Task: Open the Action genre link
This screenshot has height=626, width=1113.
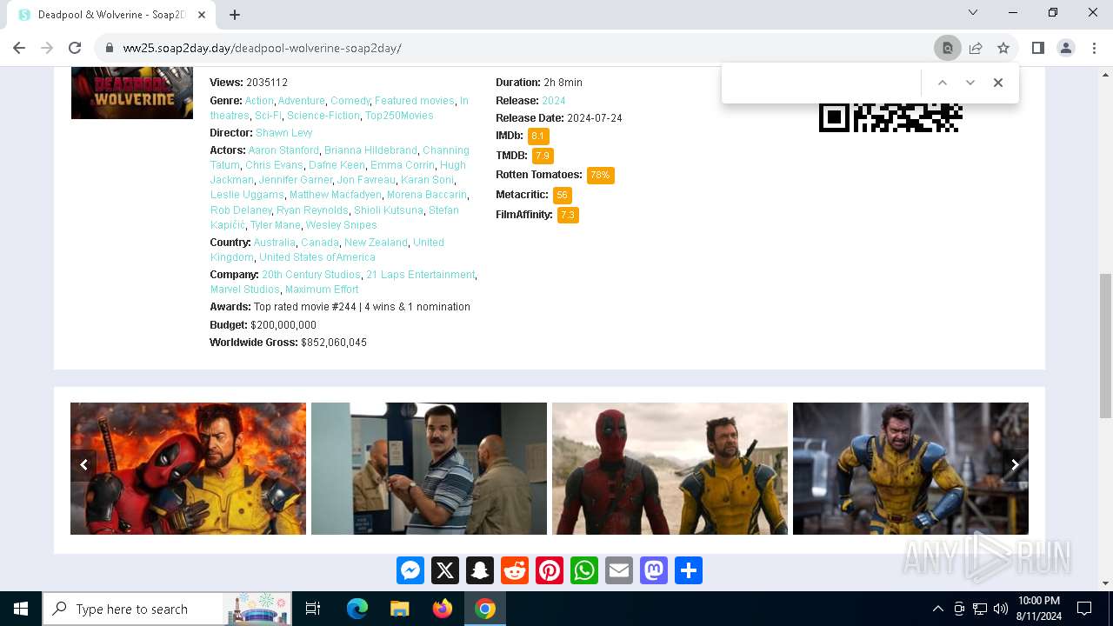Action: [259, 101]
